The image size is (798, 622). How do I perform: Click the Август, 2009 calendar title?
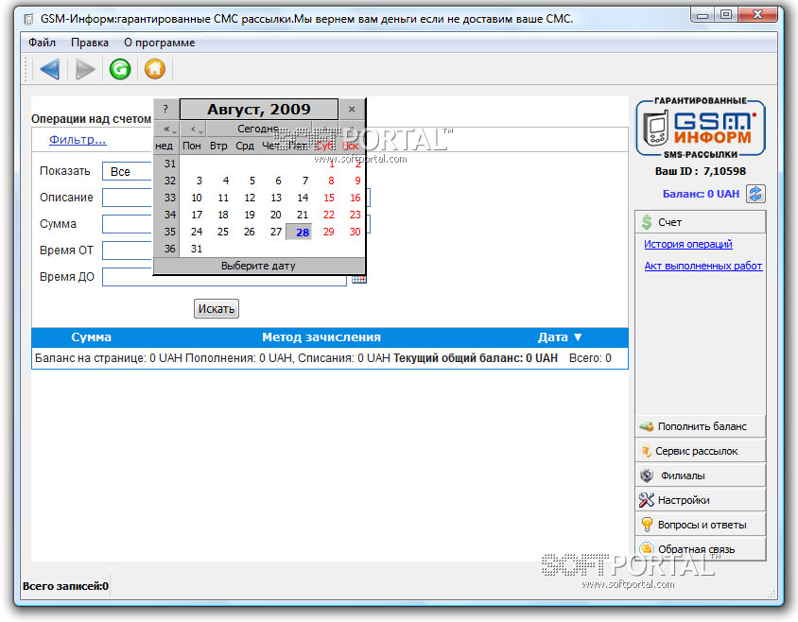pos(258,109)
